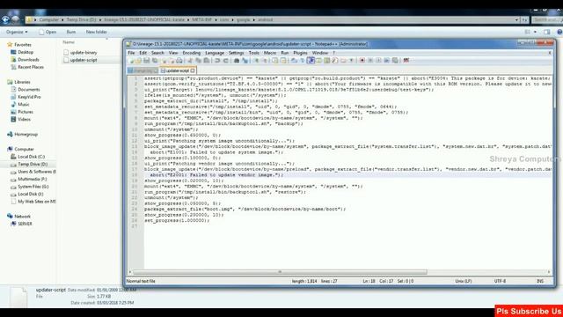563x317 pixels.
Task: Undo the last edit via toolbar icon
Action: pyautogui.click(x=217, y=61)
